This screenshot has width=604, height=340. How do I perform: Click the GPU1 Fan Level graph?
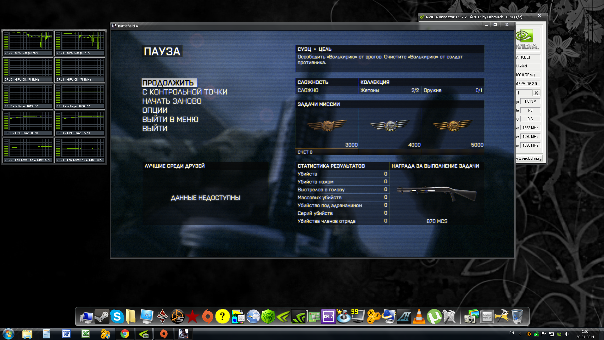click(x=80, y=150)
